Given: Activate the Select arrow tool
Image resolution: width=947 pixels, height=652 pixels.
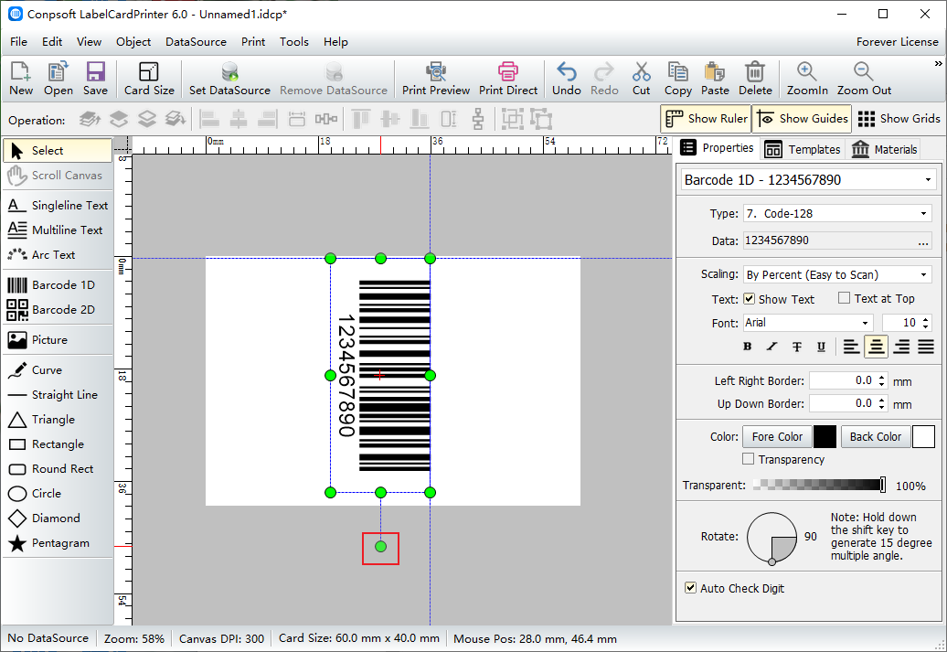Looking at the screenshot, I should pos(58,151).
